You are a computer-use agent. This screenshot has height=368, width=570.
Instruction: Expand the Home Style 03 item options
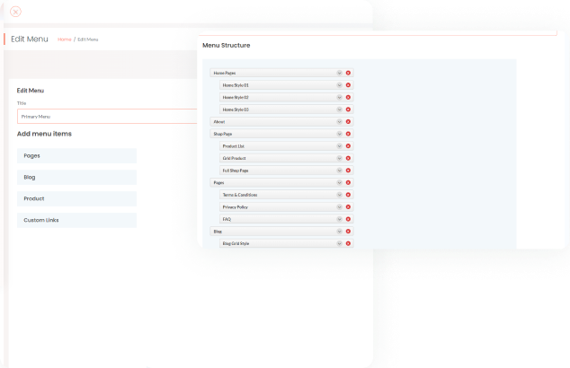(x=339, y=110)
